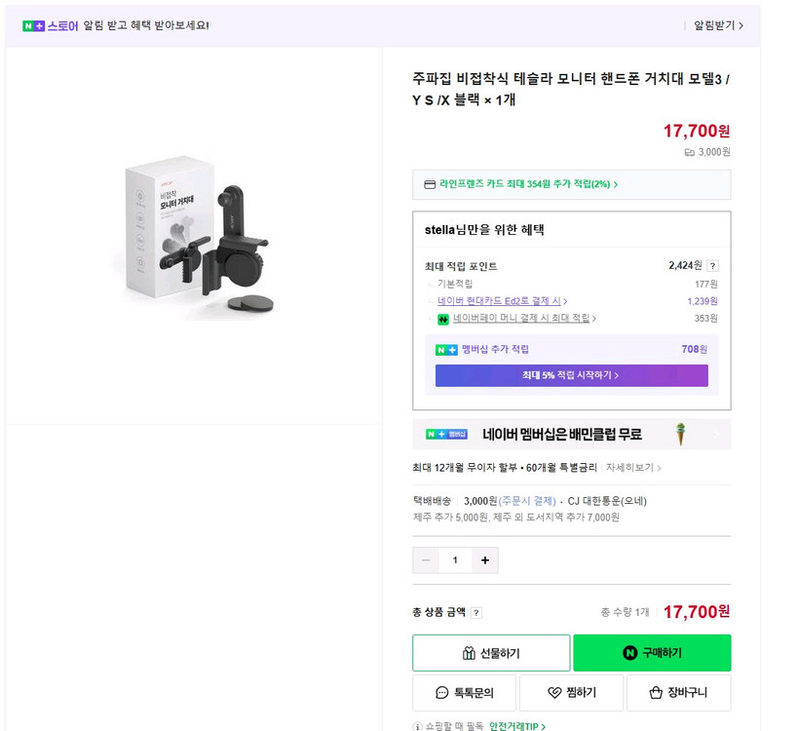Screen dimensions: 798x731
Task: Click the 구매하기 purchase button
Action: click(x=651, y=652)
